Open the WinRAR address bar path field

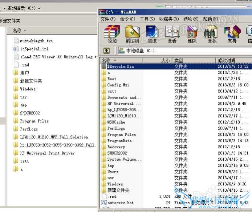click(182, 51)
